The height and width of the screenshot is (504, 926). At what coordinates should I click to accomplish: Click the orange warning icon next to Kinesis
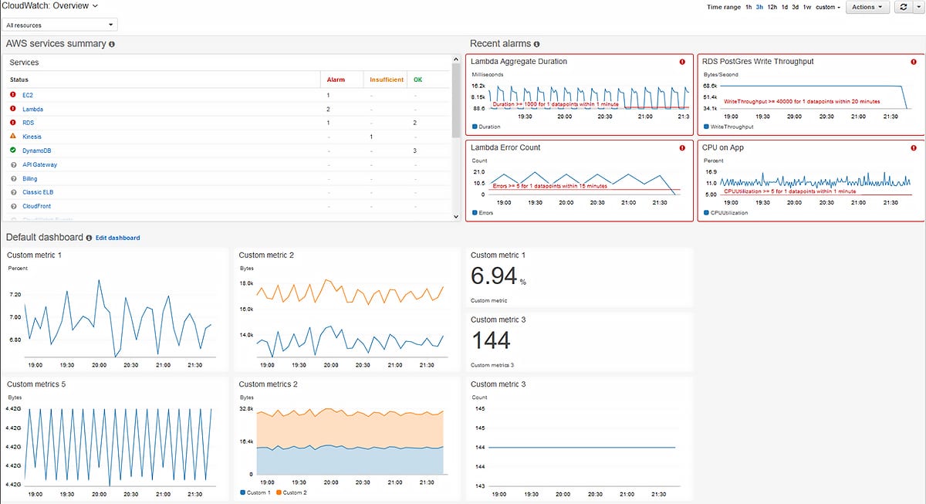click(x=13, y=137)
